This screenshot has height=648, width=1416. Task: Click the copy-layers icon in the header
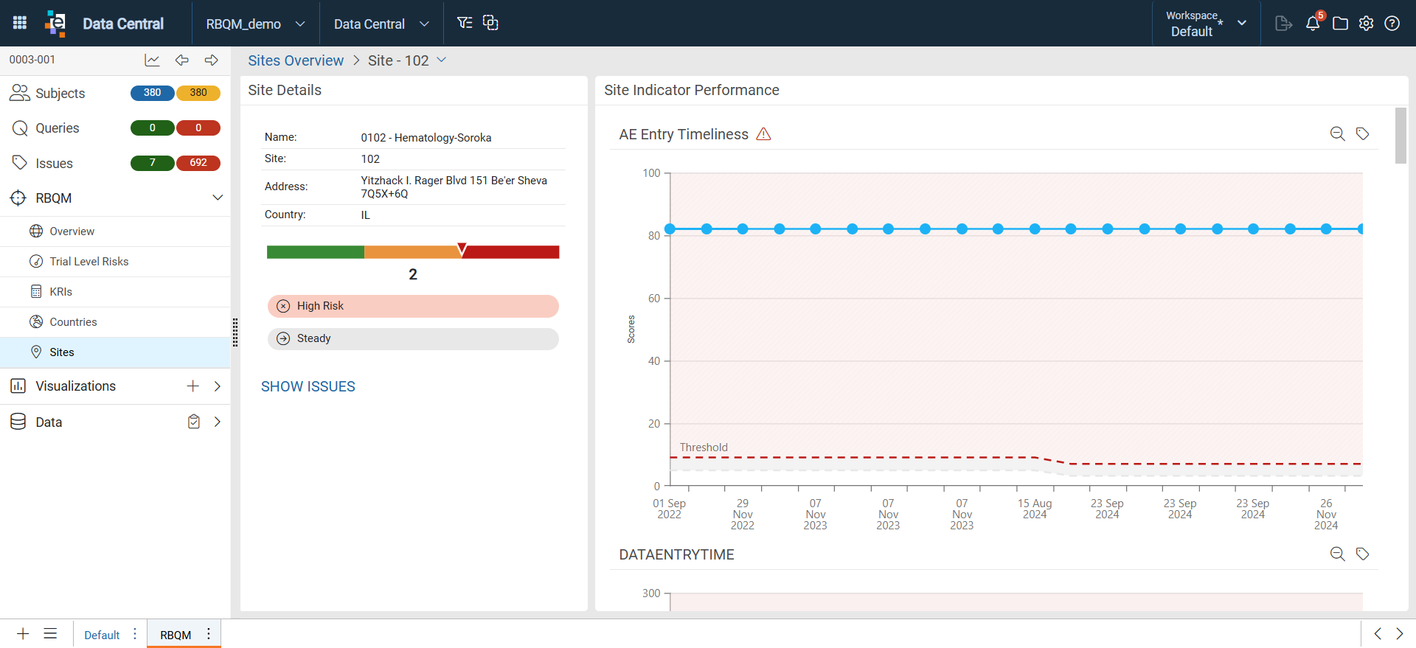point(490,23)
